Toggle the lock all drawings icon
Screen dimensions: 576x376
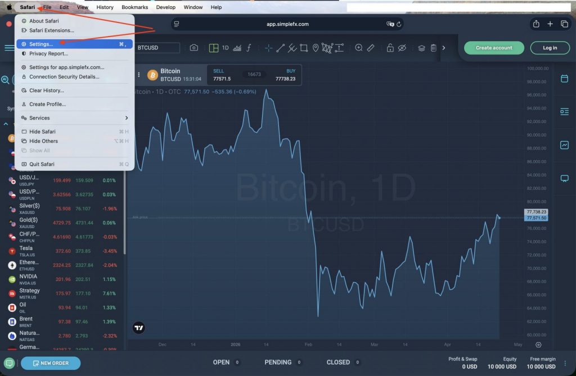click(x=390, y=48)
